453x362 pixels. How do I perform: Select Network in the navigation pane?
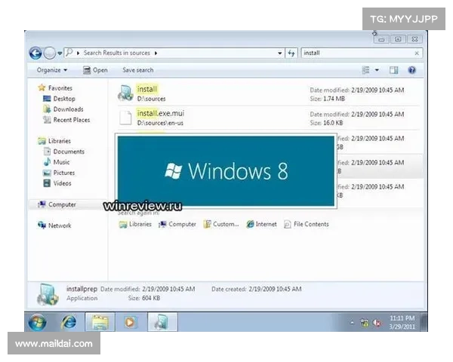[54, 225]
